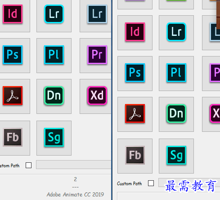Choose Photoshop (Ps) in left window
Viewport: 220px width, 200px height.
(13, 55)
